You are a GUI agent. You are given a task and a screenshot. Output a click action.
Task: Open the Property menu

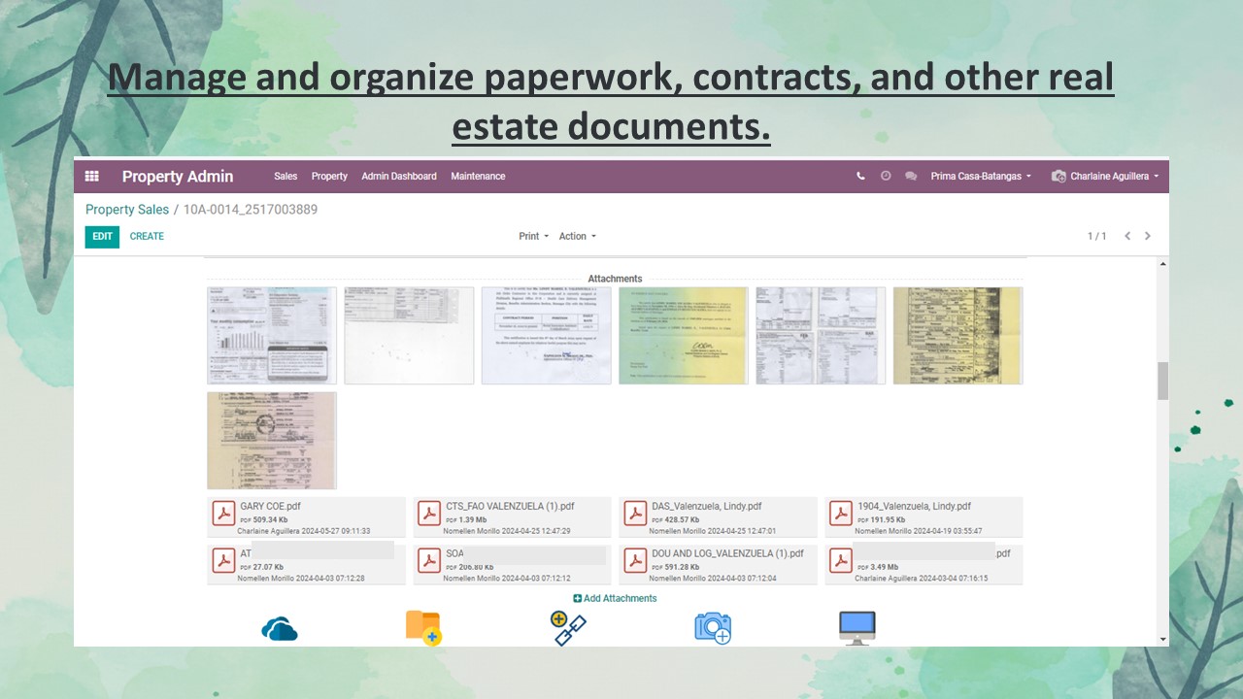329,177
